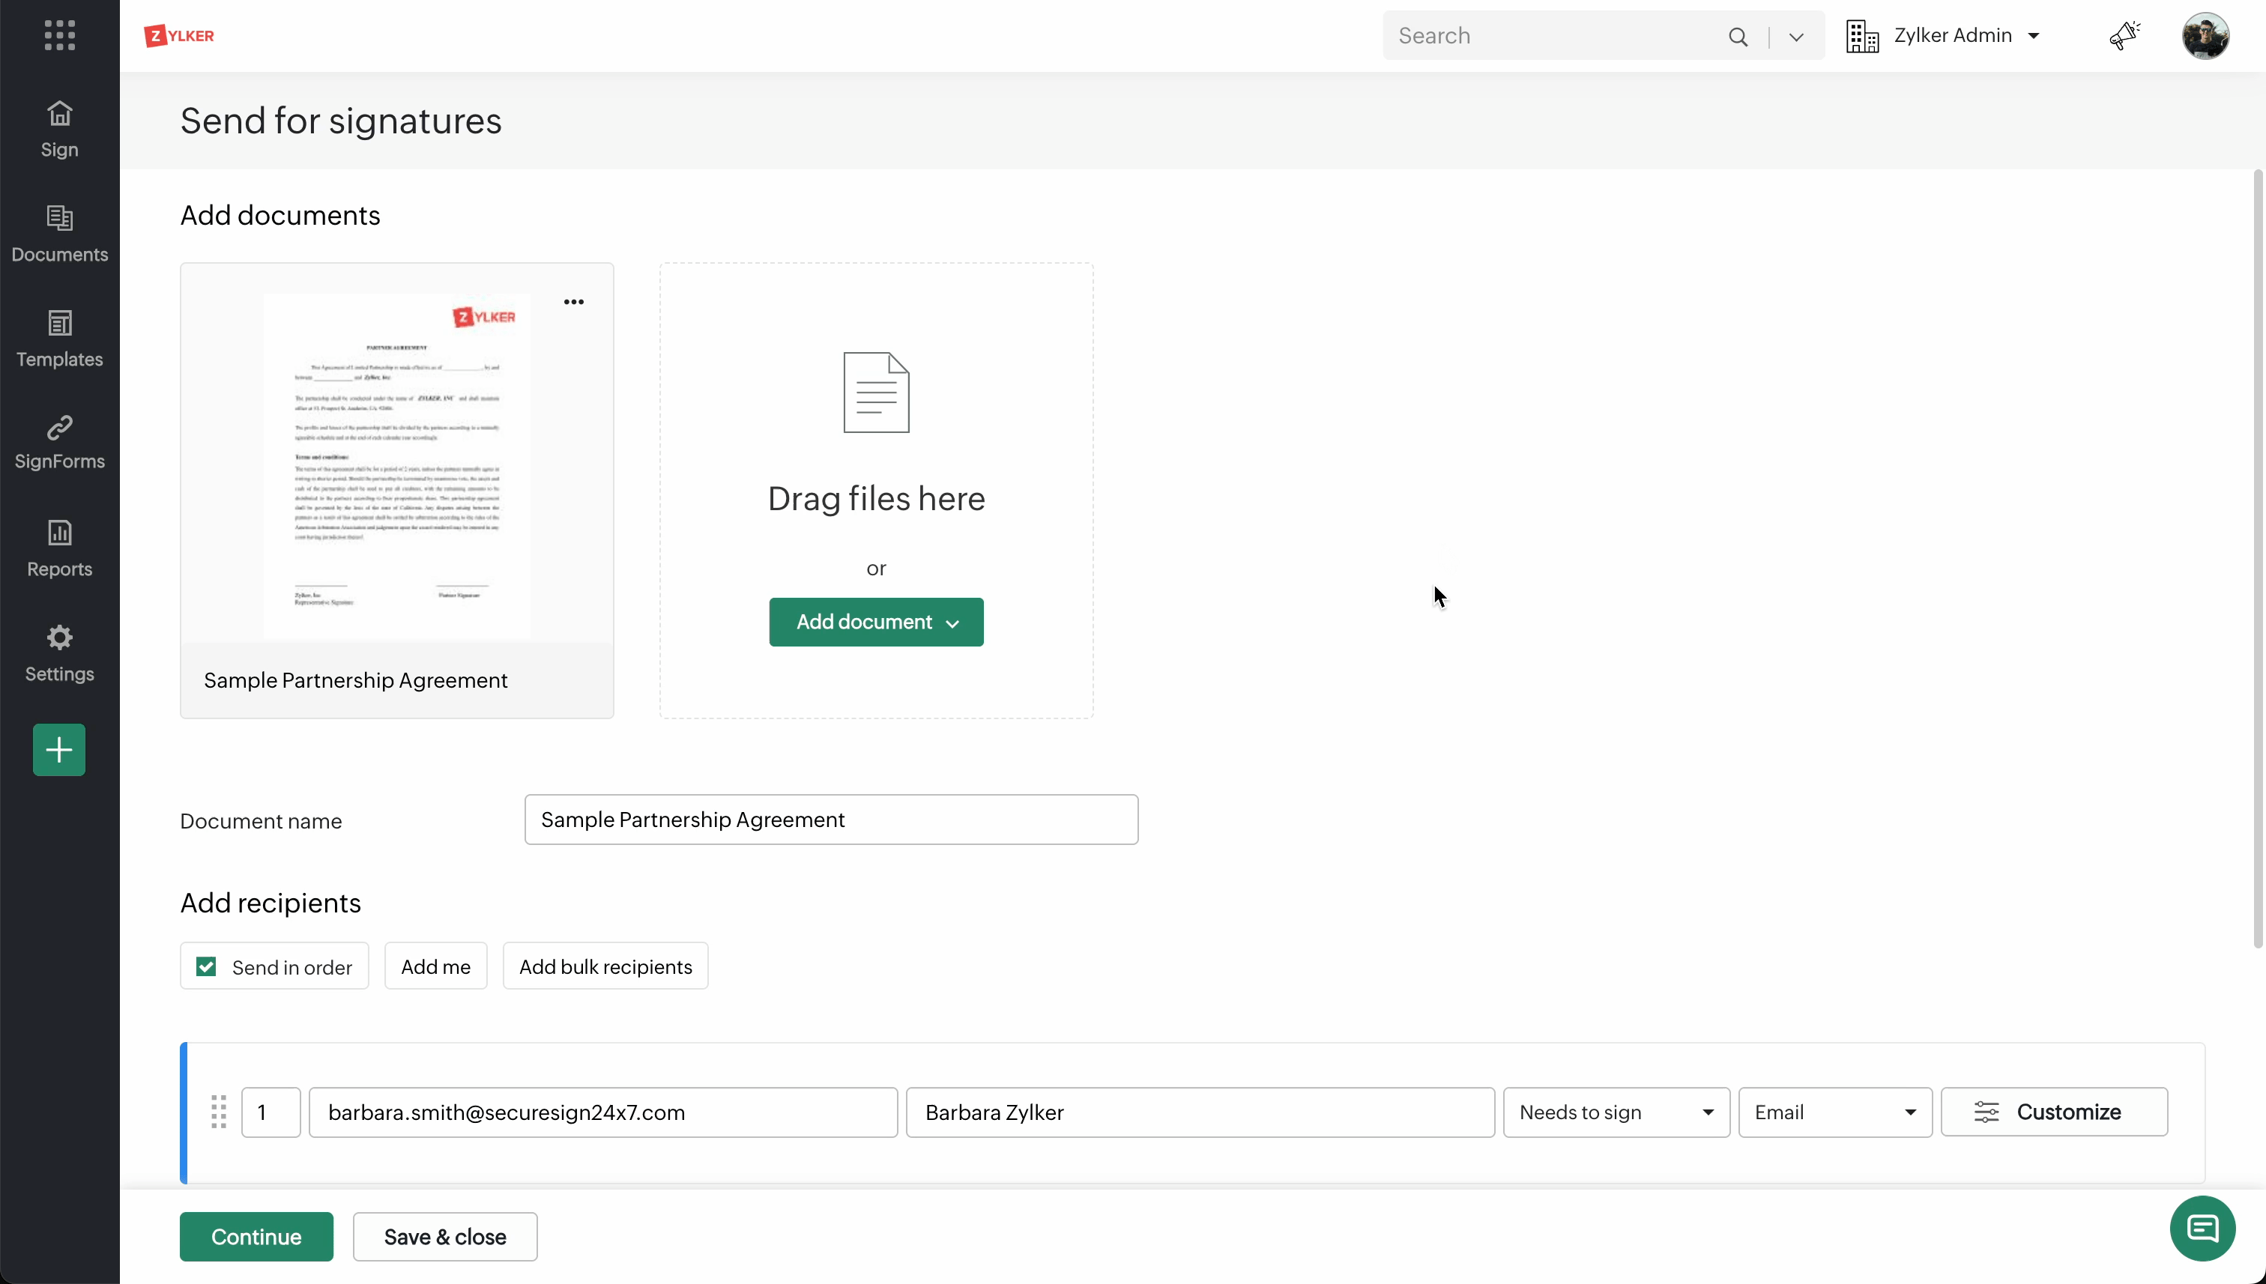This screenshot has width=2266, height=1284.
Task: Open the Needs to sign dropdown
Action: pos(1616,1112)
